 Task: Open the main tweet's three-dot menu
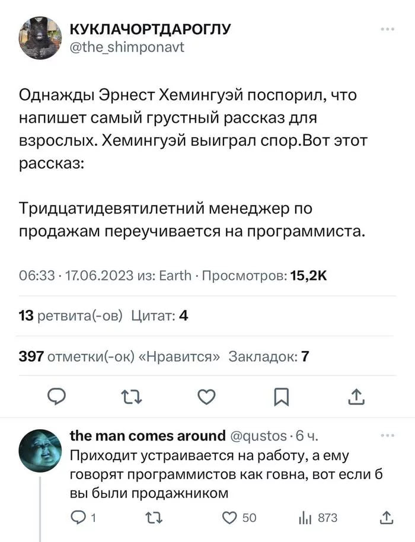[387, 30]
